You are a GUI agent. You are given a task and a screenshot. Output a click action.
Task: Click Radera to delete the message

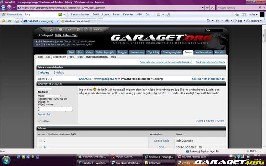point(210,121)
